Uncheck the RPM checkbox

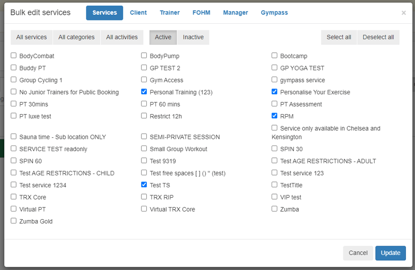(274, 116)
